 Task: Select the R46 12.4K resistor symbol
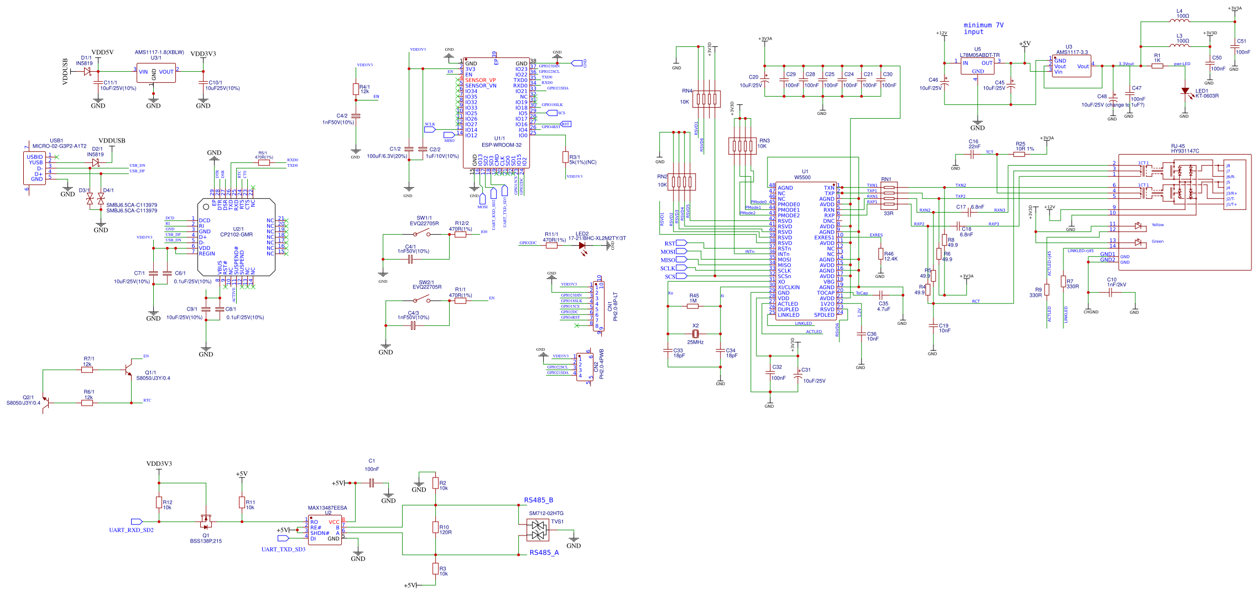pyautogui.click(x=880, y=254)
